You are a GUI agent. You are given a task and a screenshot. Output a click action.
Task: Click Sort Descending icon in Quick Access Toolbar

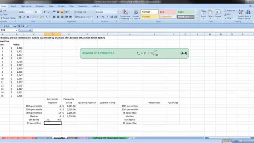[23, 26]
